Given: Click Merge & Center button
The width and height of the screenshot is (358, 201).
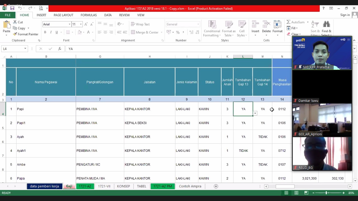Looking at the screenshot, I should 145,32.
